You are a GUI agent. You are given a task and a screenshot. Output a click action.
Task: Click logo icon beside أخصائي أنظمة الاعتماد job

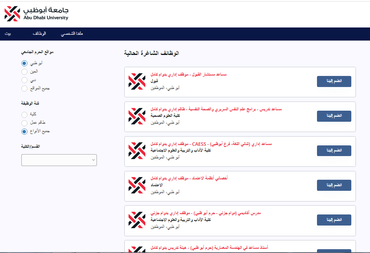(137, 185)
